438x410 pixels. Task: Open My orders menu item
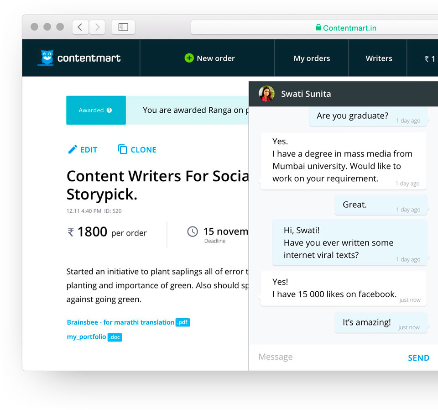click(x=312, y=58)
